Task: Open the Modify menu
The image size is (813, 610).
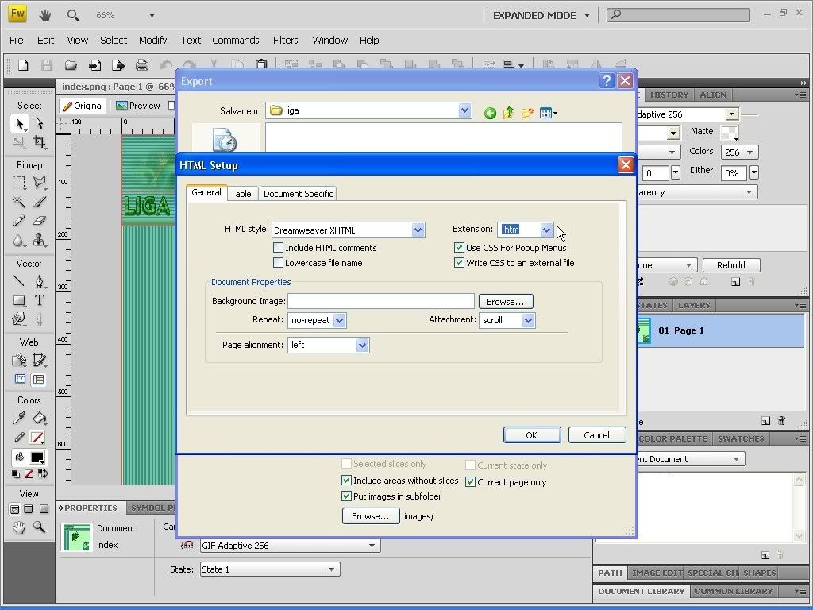Action: 153,40
